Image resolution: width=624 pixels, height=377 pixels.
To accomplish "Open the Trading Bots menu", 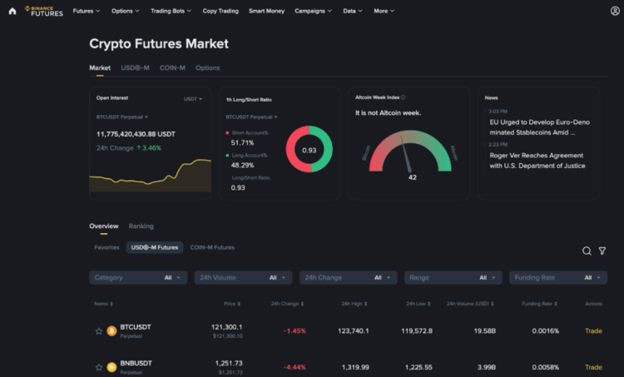I will click(x=171, y=11).
